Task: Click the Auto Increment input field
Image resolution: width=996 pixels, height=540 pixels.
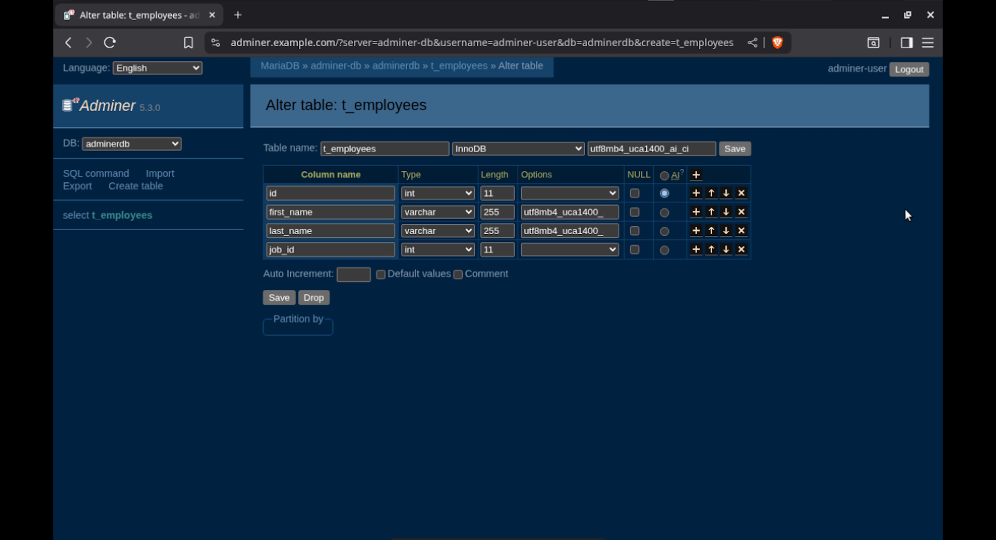Action: [x=353, y=274]
